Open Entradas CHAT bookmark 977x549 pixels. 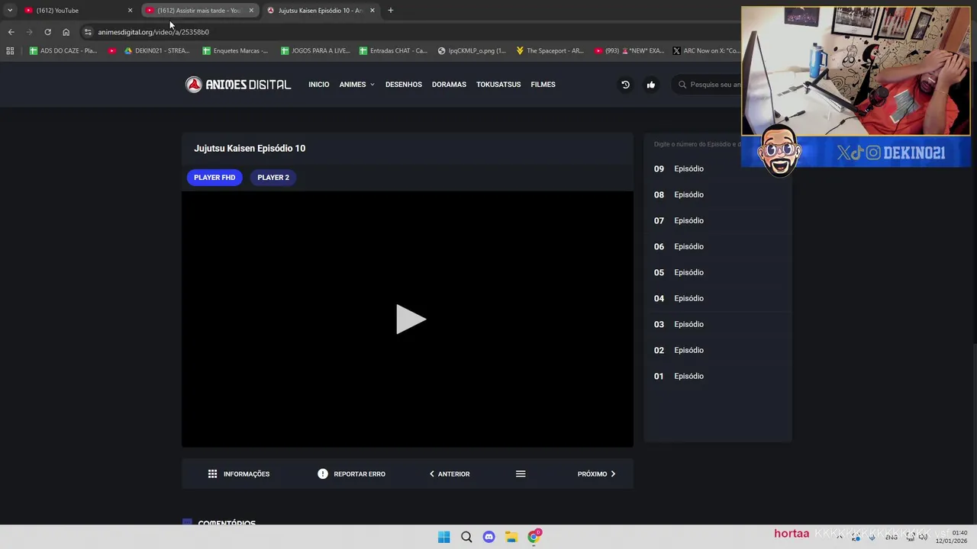pyautogui.click(x=393, y=51)
